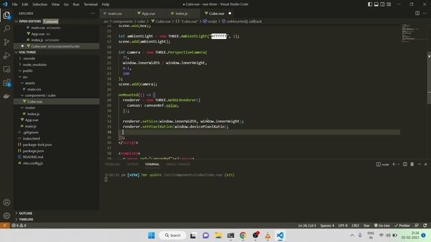Viewport: 431px width, 242px height.
Task: Maximize the panel size chevron
Action: 420,164
